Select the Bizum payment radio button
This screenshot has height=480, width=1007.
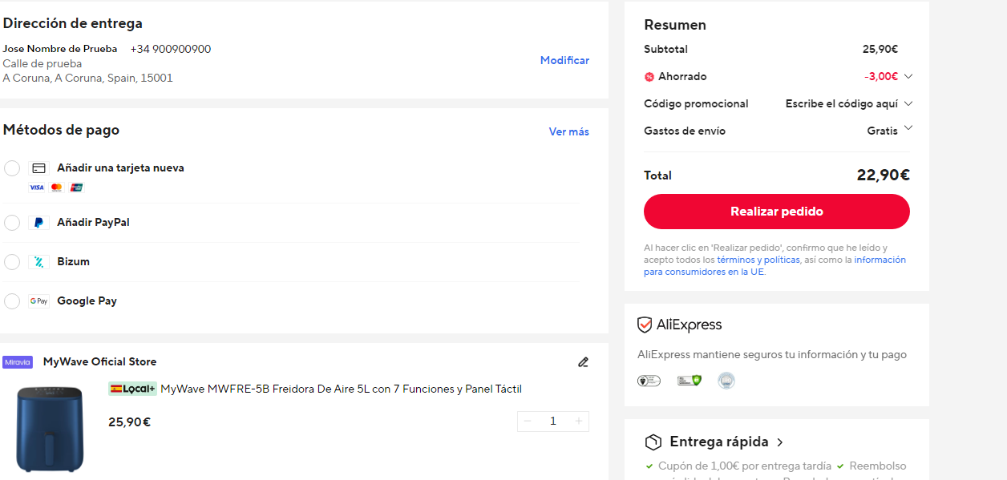pyautogui.click(x=12, y=262)
